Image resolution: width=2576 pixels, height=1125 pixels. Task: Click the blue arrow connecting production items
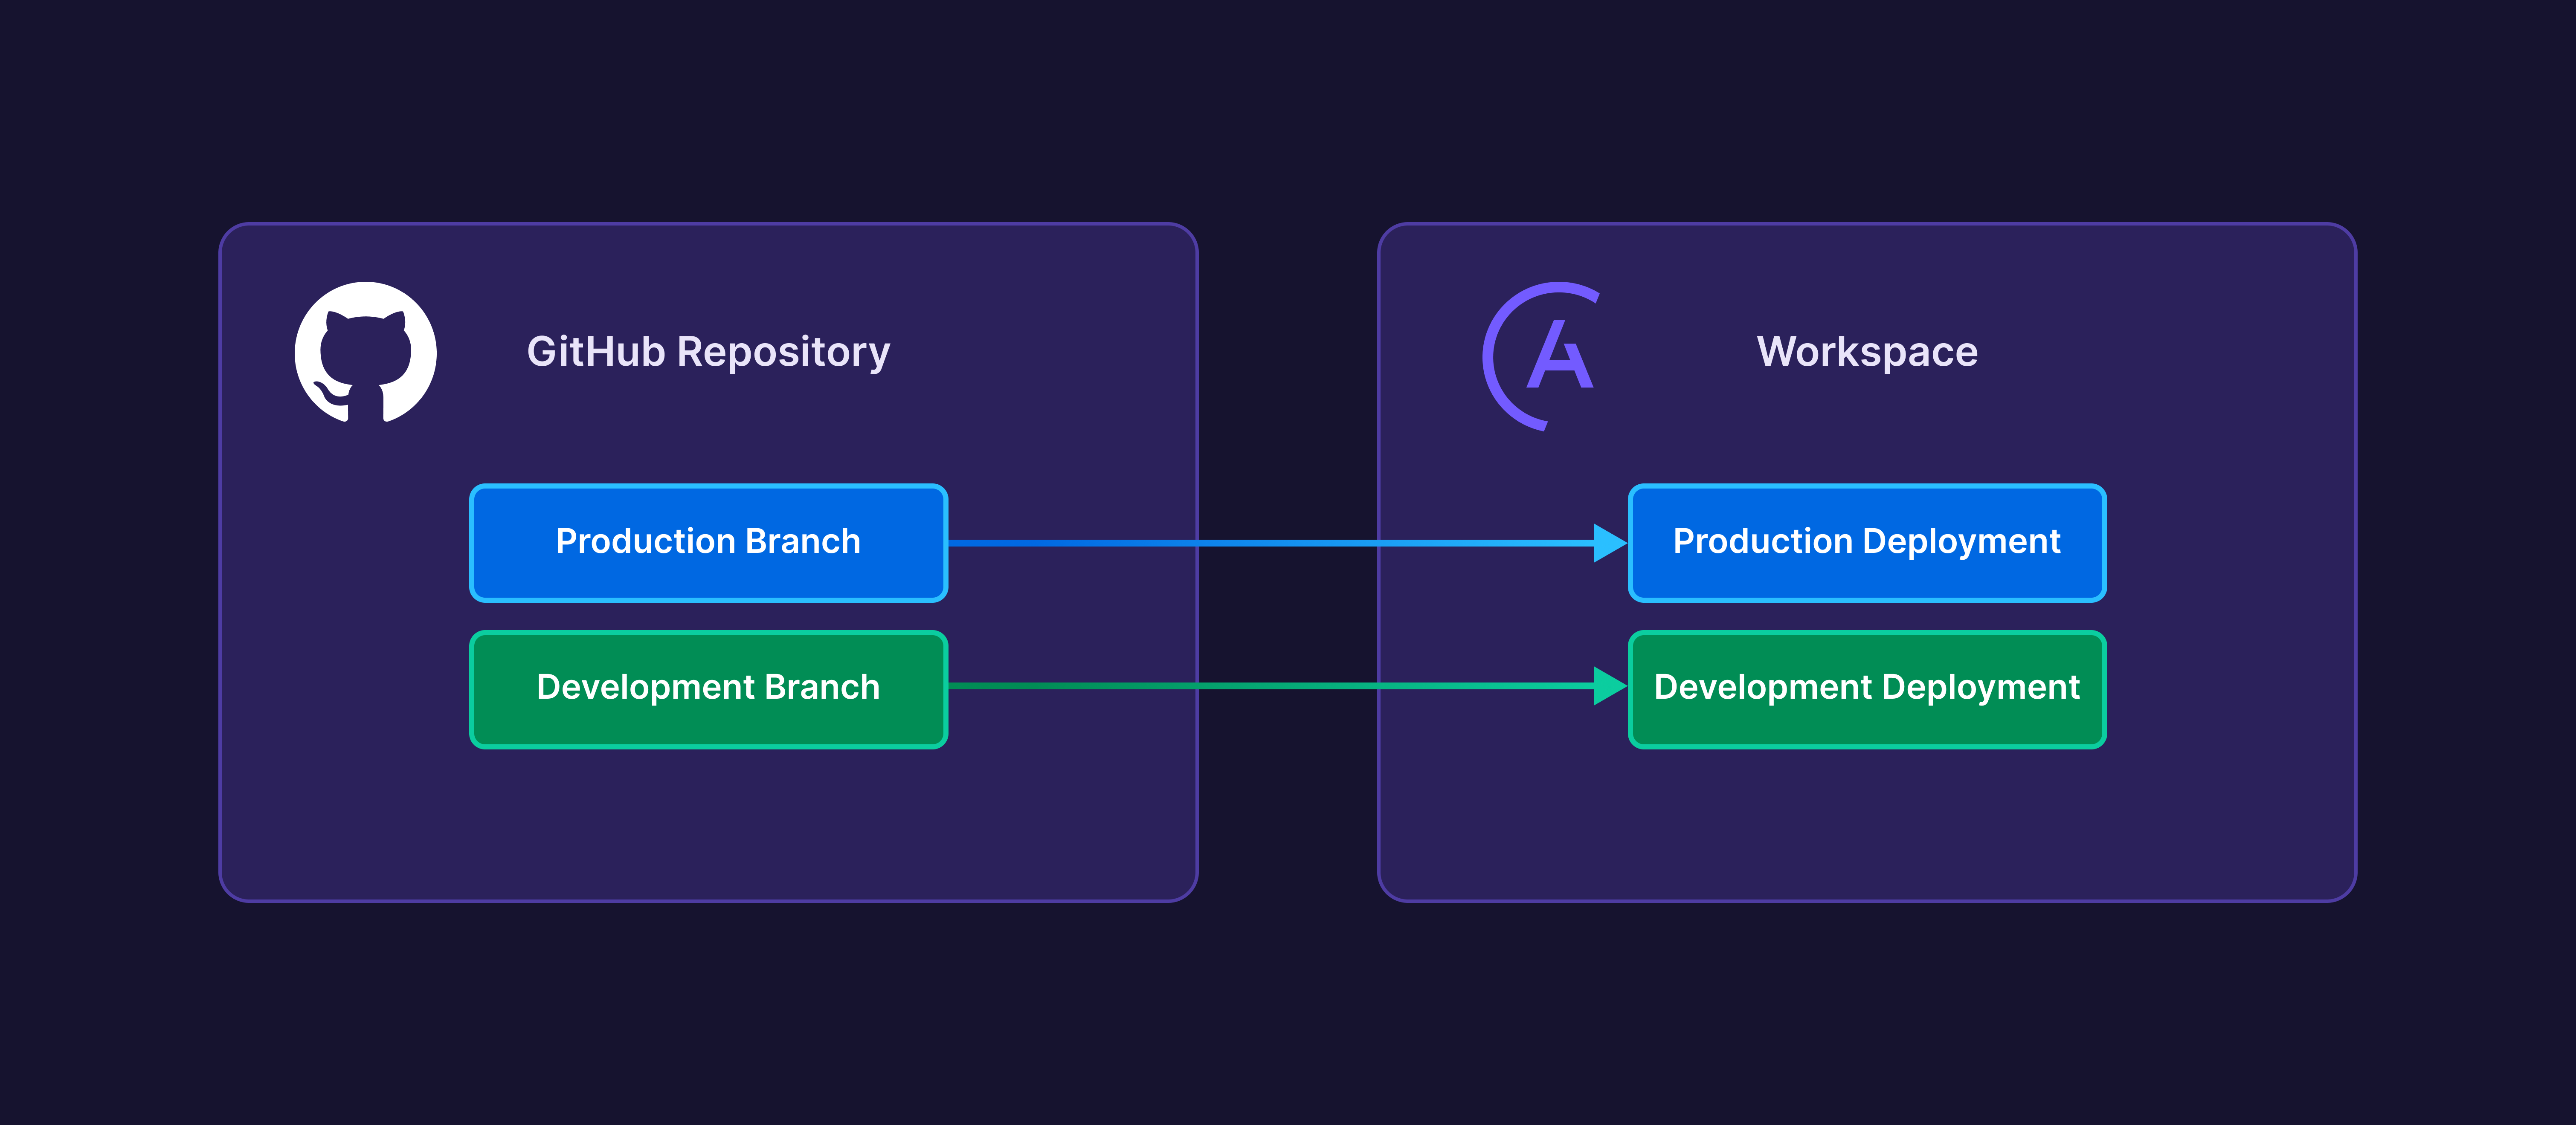1280,543
